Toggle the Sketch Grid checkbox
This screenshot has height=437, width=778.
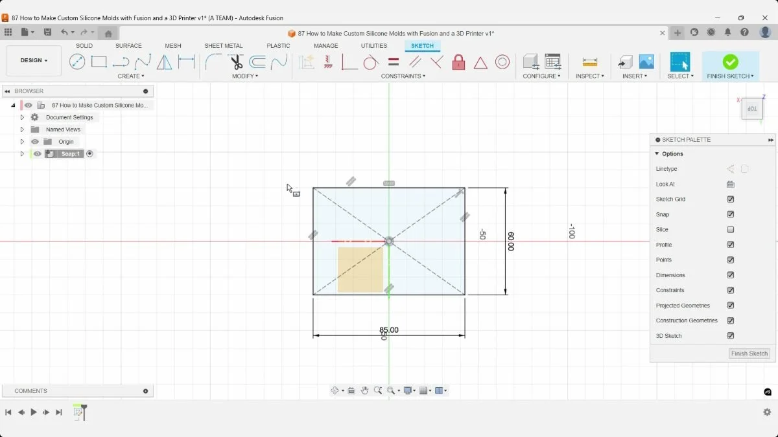(x=731, y=199)
